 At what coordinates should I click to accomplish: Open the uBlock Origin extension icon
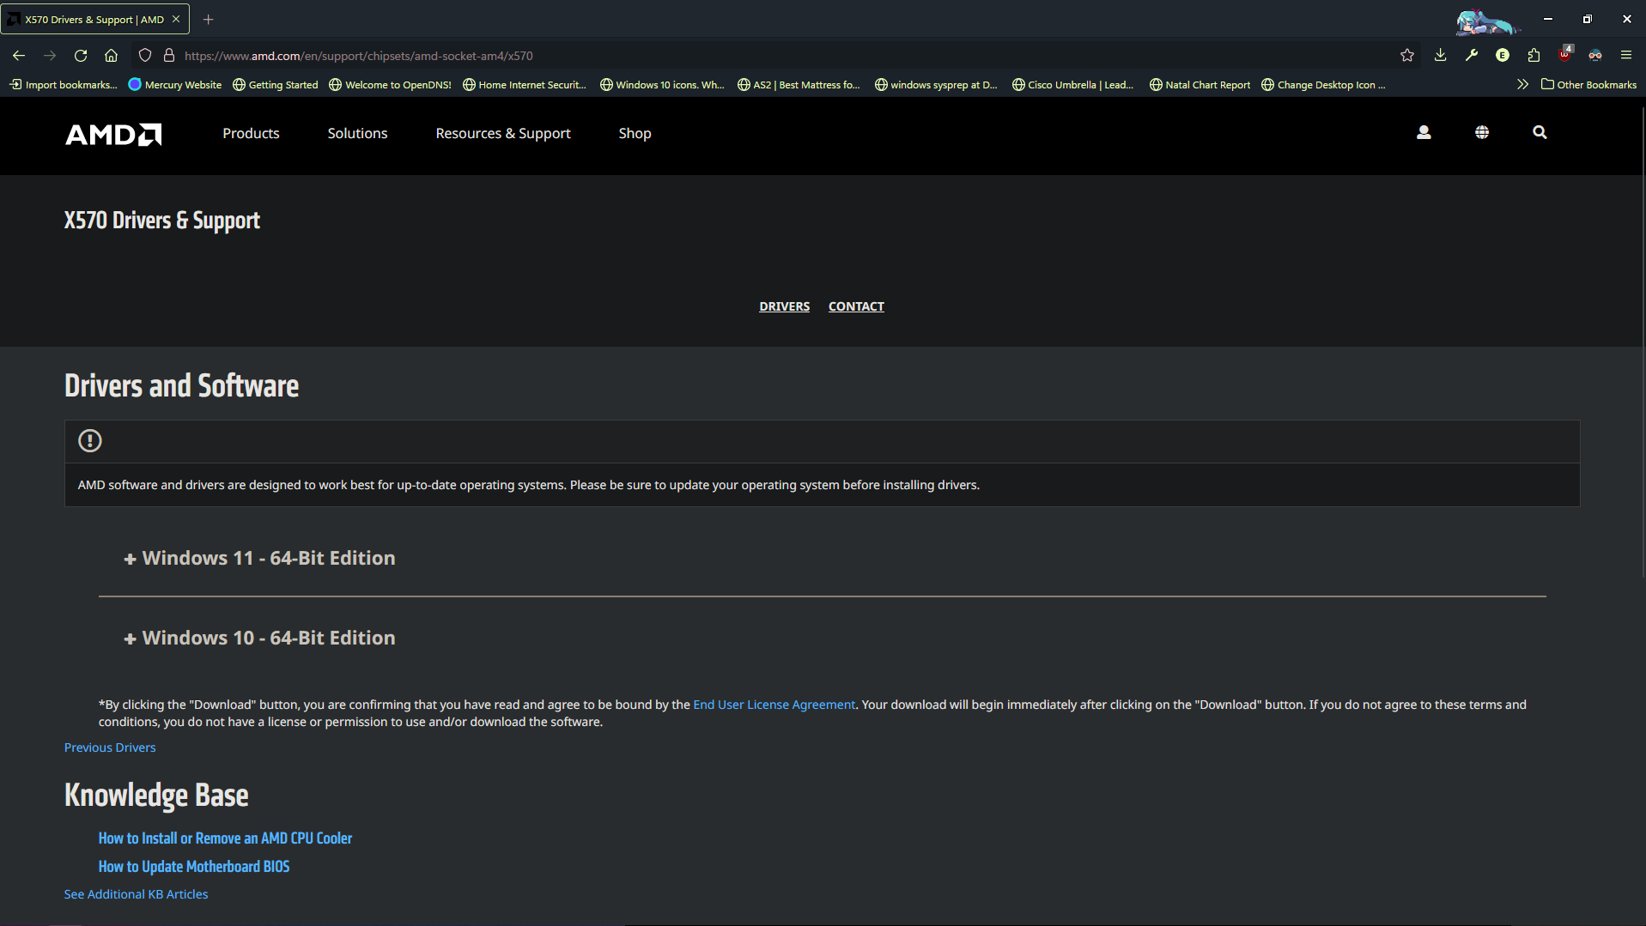pyautogui.click(x=1565, y=54)
